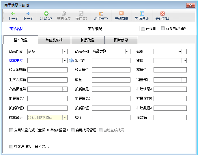Click the barcode icon beside 条形码
Image resolution: width=198 pixels, height=155 pixels.
click(x=72, y=61)
